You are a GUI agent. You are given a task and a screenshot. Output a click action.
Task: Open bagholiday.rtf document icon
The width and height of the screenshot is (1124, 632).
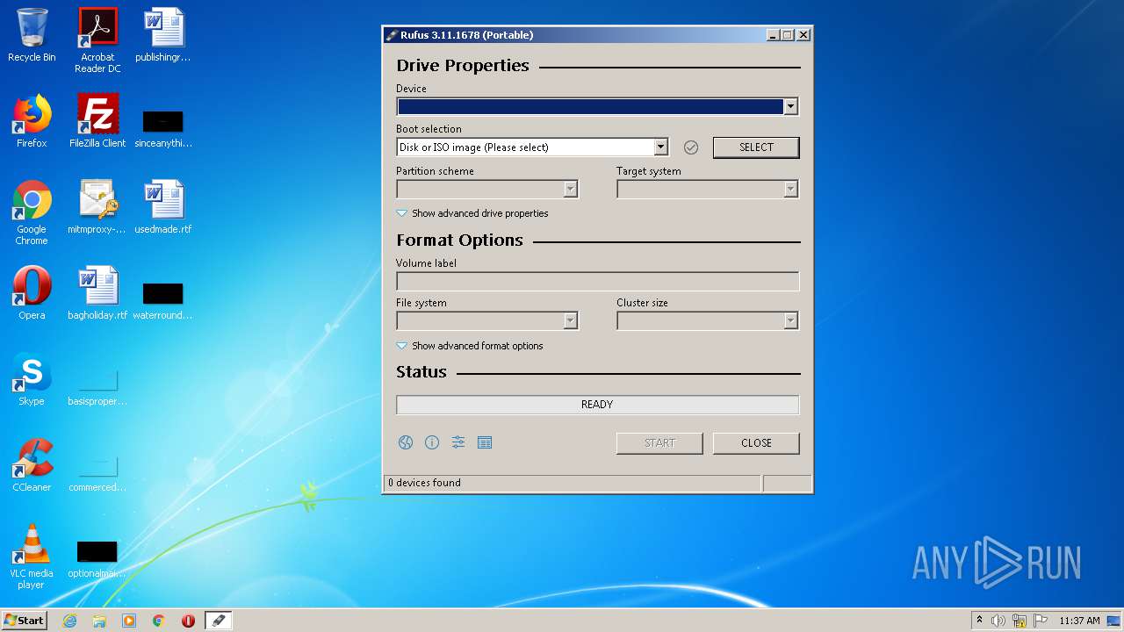97,293
